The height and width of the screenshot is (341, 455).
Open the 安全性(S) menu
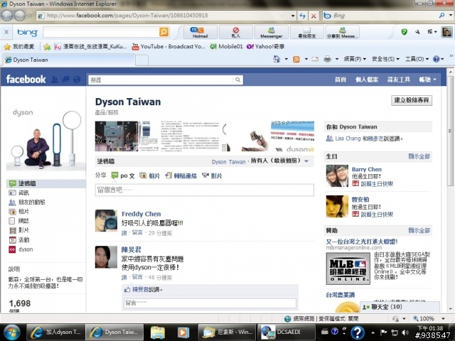tap(385, 59)
